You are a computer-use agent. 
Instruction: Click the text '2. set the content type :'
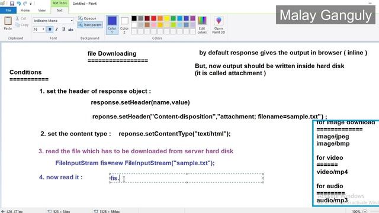76,134
